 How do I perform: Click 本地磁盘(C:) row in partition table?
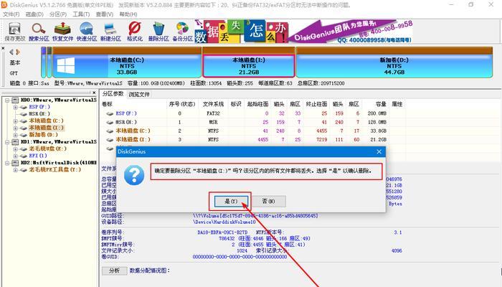(x=253, y=131)
